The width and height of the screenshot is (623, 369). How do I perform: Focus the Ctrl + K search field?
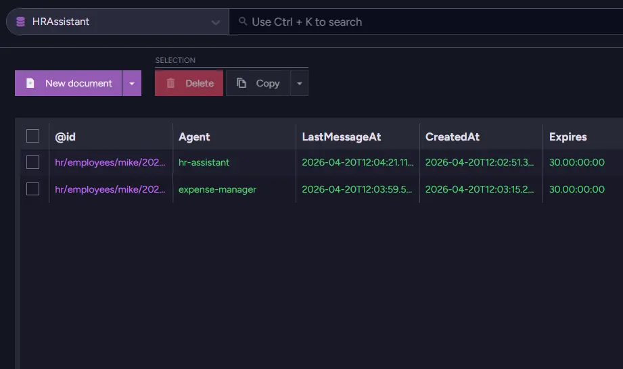(x=406, y=22)
